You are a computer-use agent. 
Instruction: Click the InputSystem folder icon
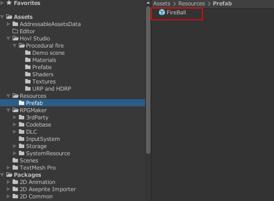[x=22, y=139]
